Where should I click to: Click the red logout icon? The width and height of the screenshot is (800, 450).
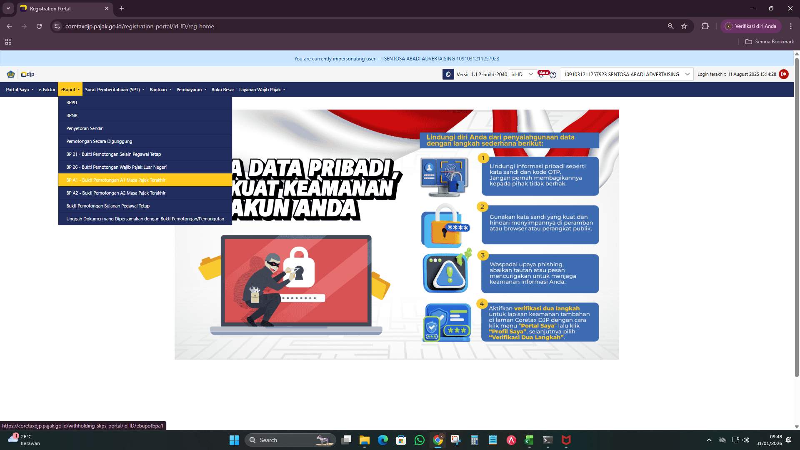(x=784, y=74)
